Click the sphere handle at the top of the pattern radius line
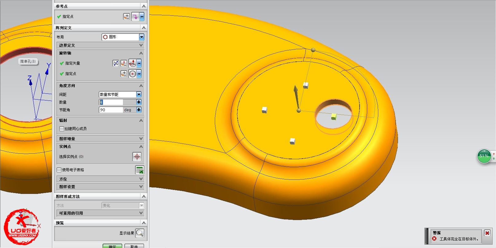Screen dimensions: 496x248 point(313,50)
